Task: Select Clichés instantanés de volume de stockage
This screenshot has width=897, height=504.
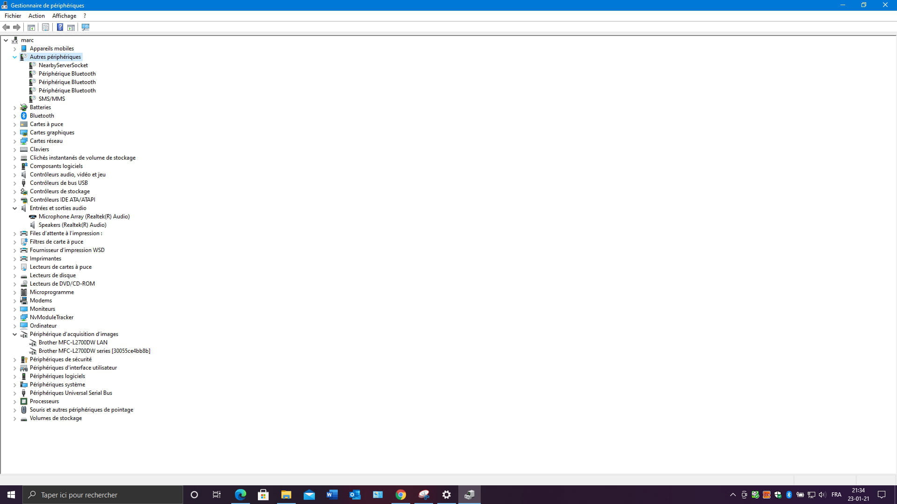Action: pyautogui.click(x=83, y=158)
